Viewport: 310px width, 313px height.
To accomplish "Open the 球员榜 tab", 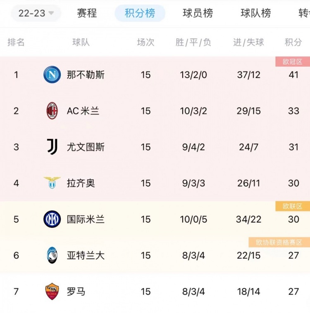I will 198,13.
